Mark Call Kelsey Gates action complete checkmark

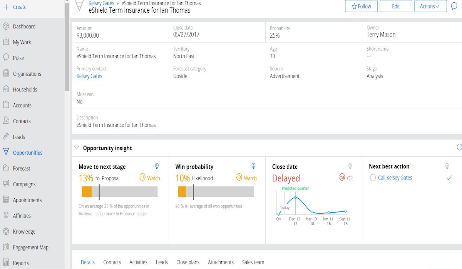[449, 178]
